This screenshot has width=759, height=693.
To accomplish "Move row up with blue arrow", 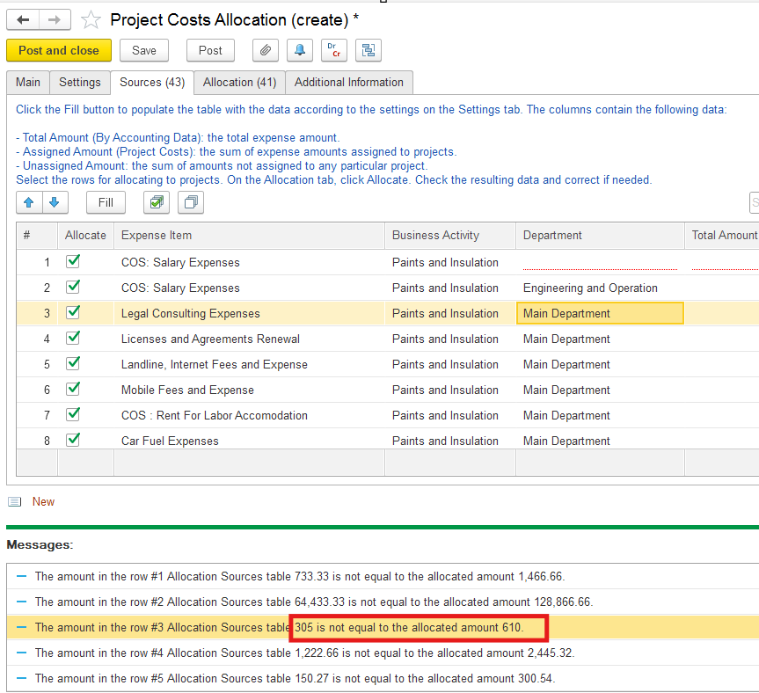I will (x=29, y=202).
